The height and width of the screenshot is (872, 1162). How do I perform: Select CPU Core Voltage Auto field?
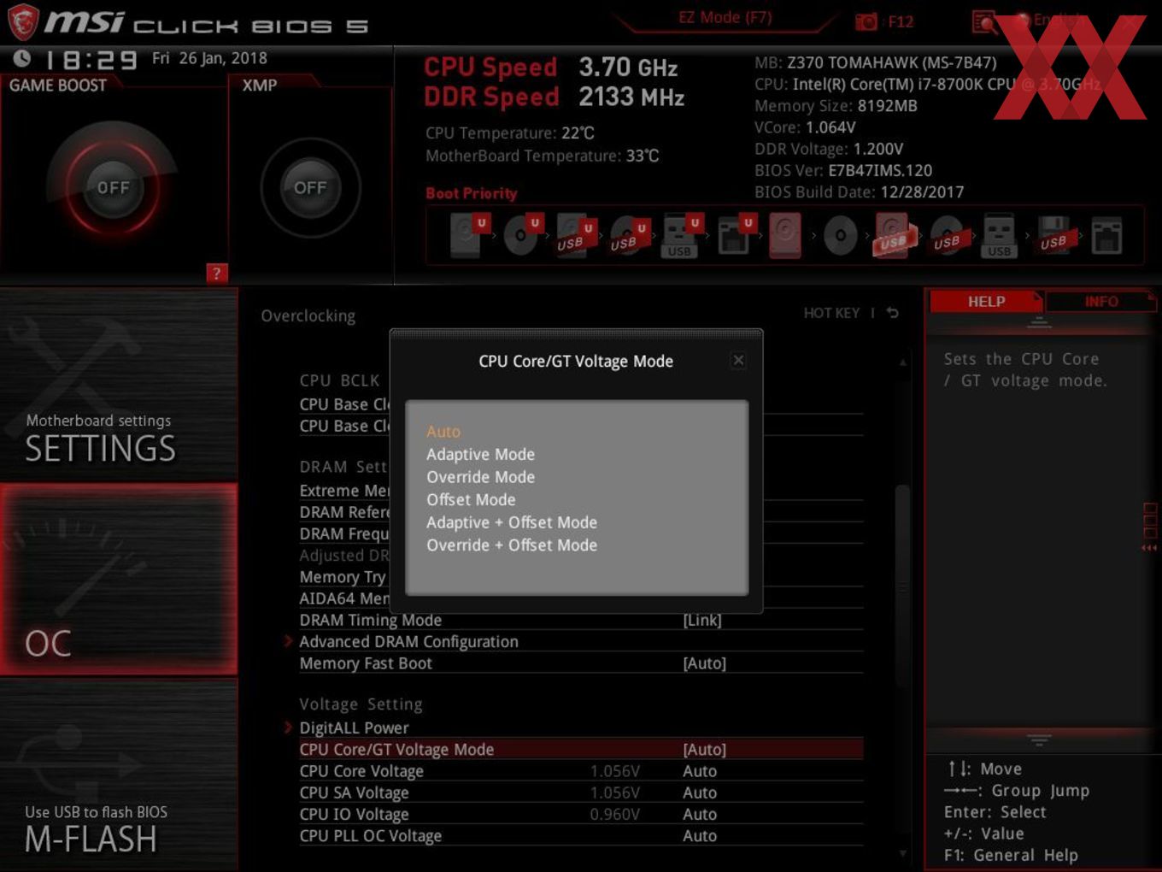tap(700, 770)
